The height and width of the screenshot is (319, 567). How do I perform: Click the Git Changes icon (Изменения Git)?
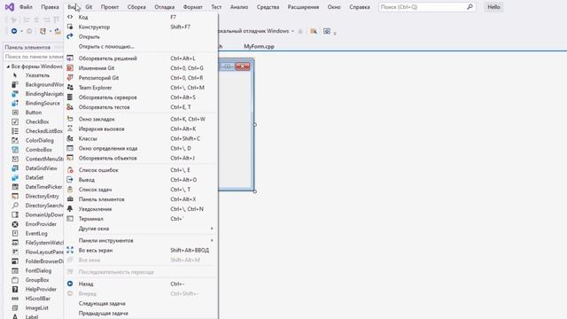pyautogui.click(x=70, y=67)
